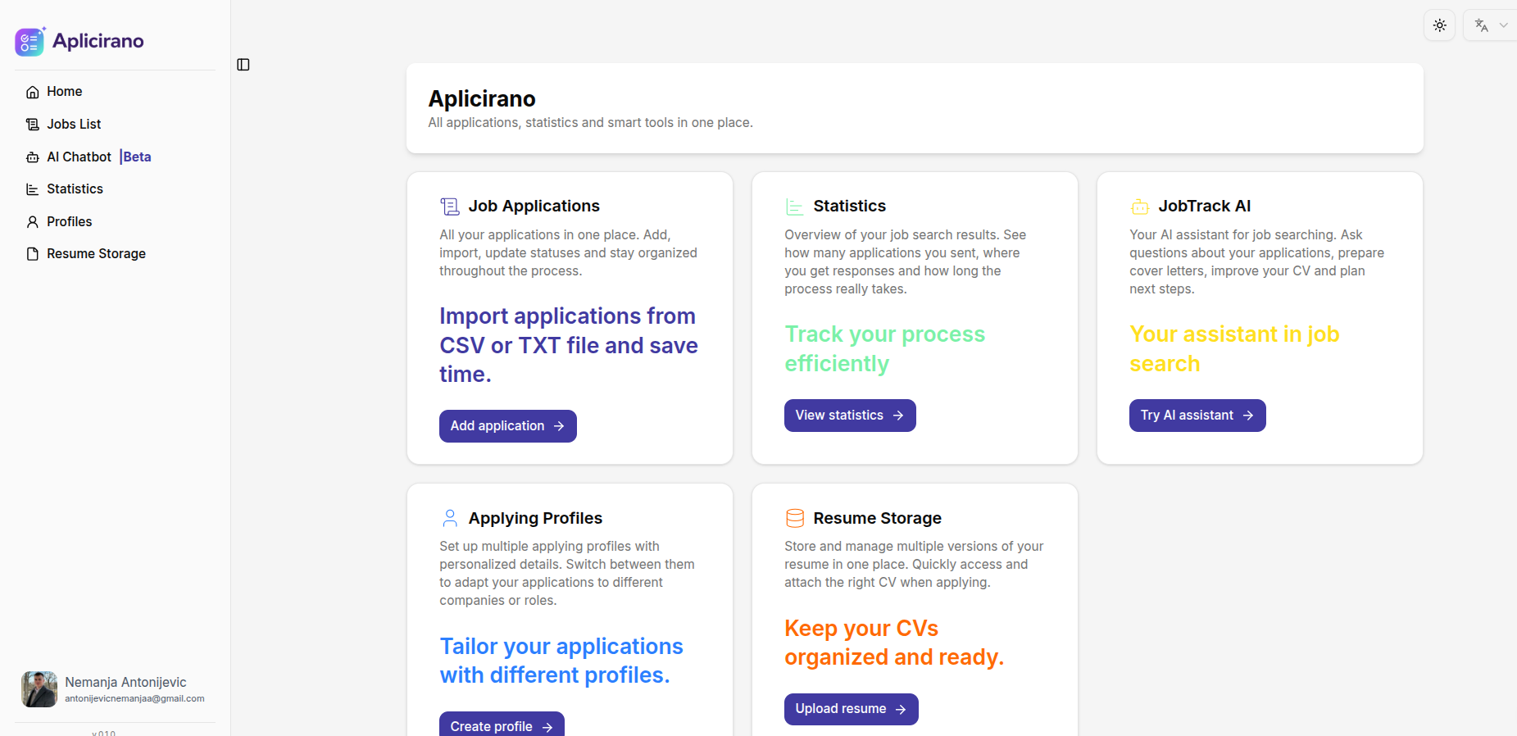
Task: Collapse the sidebar using the panel toggle
Action: pyautogui.click(x=243, y=64)
